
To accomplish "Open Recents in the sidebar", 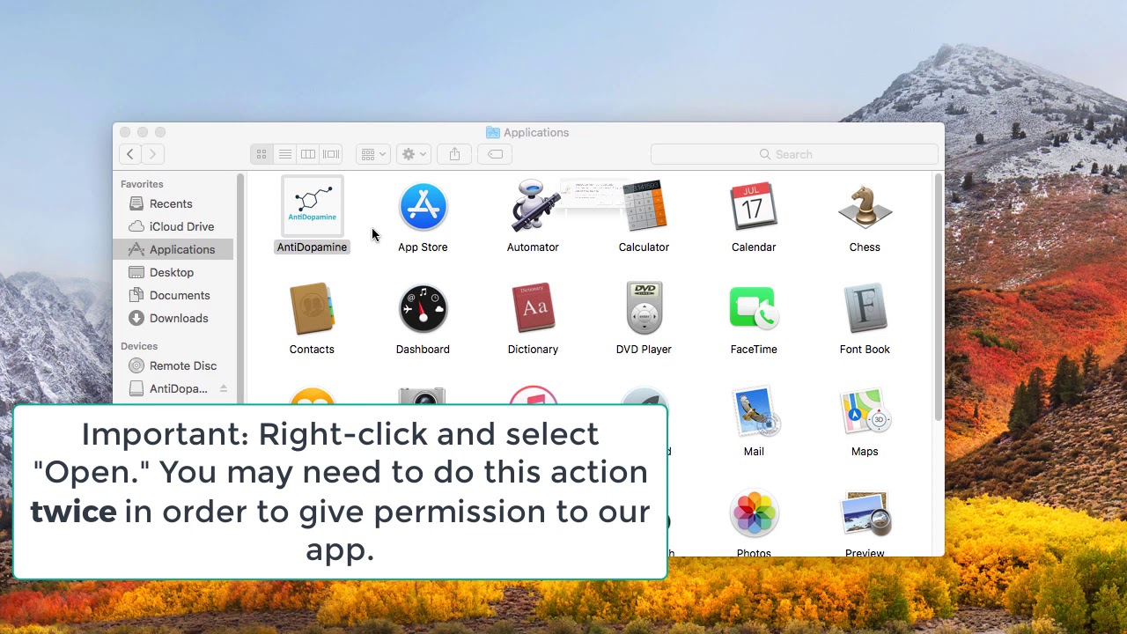I will [173, 203].
